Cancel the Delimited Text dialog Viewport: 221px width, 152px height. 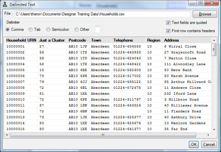click(x=209, y=144)
